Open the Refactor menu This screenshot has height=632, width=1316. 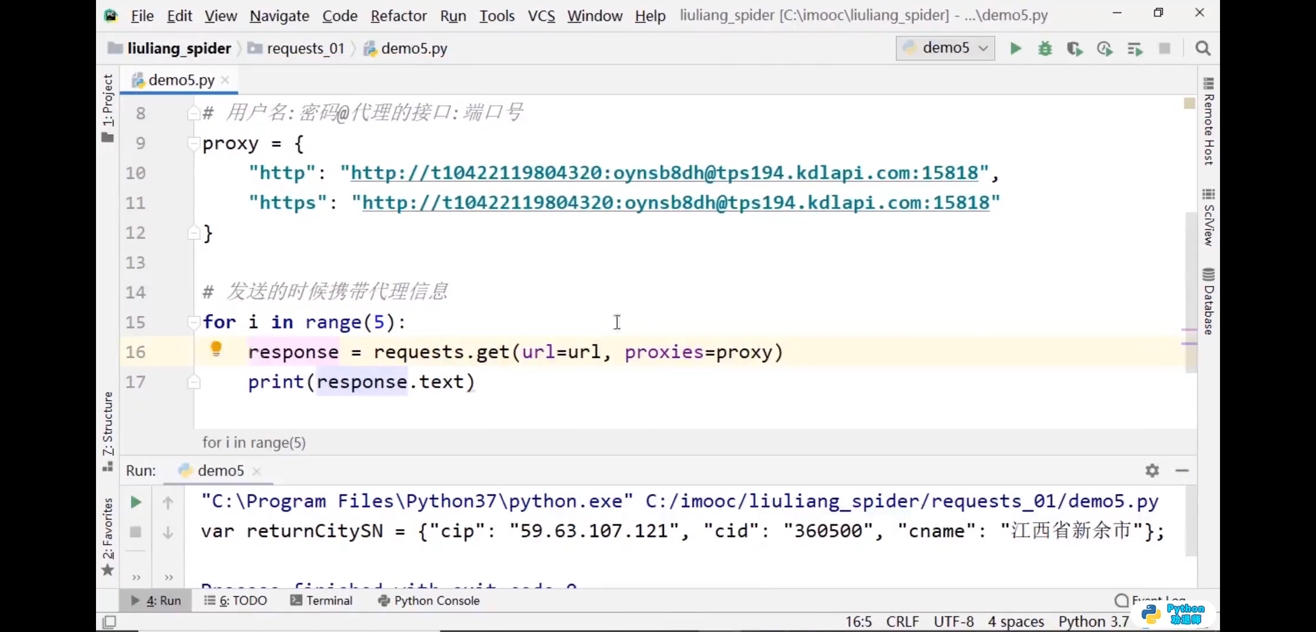point(398,16)
